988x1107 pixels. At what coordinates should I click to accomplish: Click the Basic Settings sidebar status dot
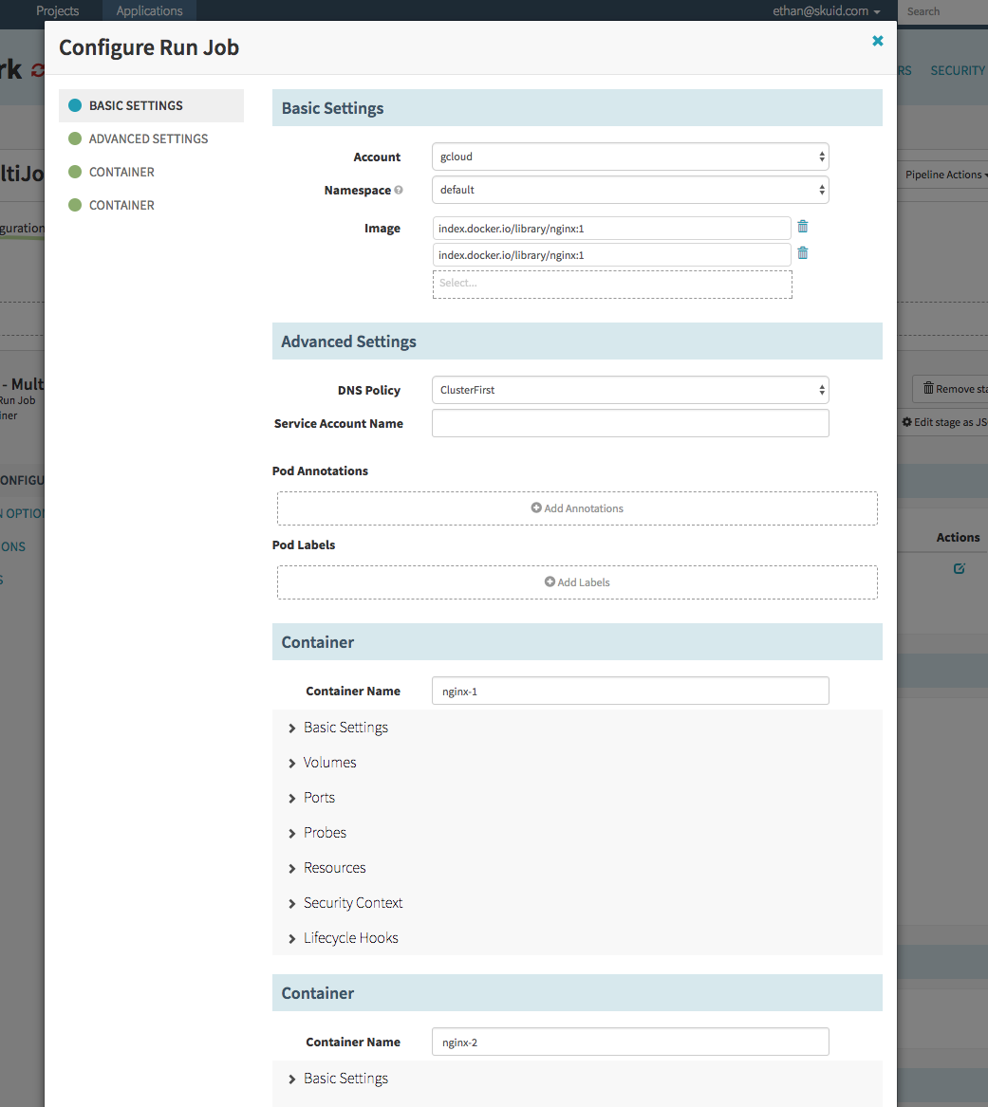click(75, 106)
